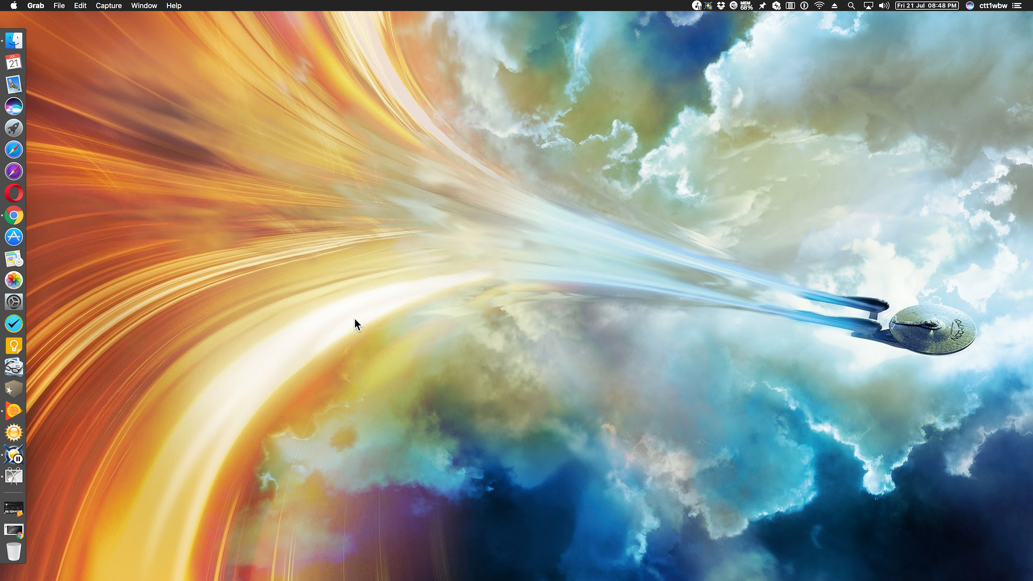1033x581 pixels.
Task: Open the Capture menu
Action: click(x=108, y=6)
